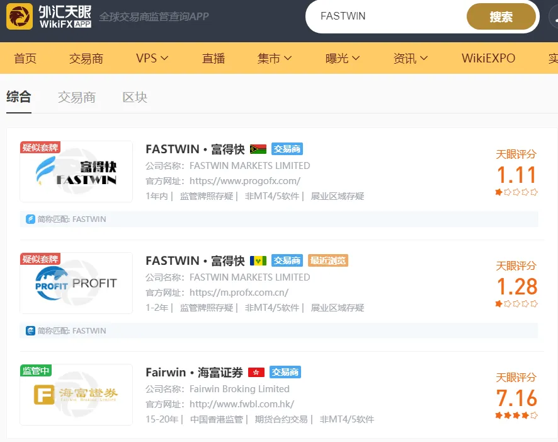Viewport: 558px width, 442px height.
Task: Click the search button labeled 搜索
Action: click(x=501, y=16)
